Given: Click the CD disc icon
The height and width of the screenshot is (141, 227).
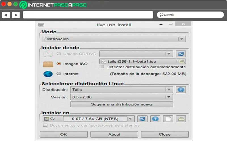Looking at the screenshot, I should tap(48, 54).
